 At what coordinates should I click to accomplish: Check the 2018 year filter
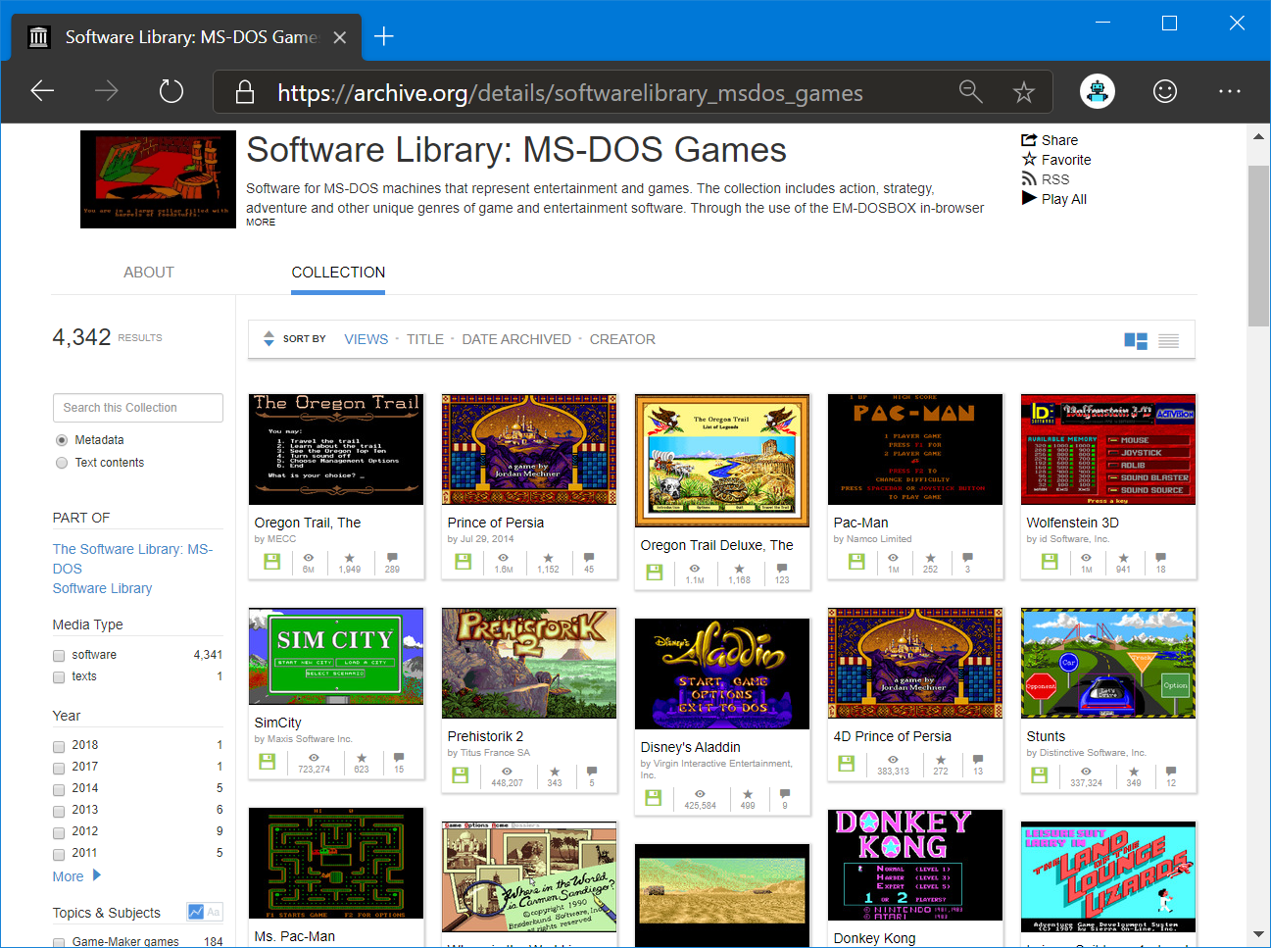pyautogui.click(x=59, y=746)
